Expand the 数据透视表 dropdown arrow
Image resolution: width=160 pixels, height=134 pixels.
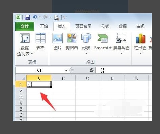point(32,54)
